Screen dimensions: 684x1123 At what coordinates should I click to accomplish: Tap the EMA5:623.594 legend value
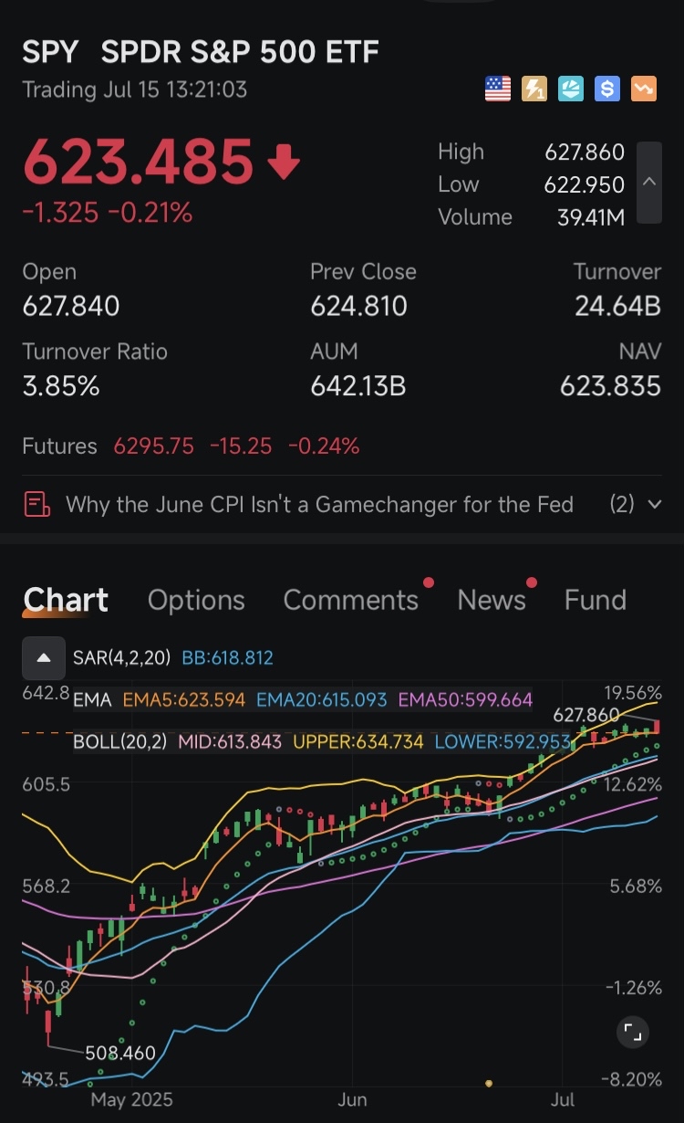coord(184,700)
